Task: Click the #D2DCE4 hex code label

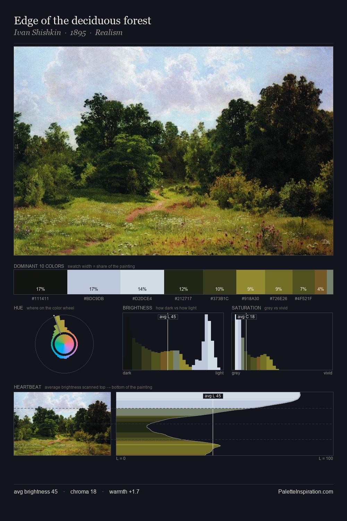Action: pyautogui.click(x=142, y=299)
